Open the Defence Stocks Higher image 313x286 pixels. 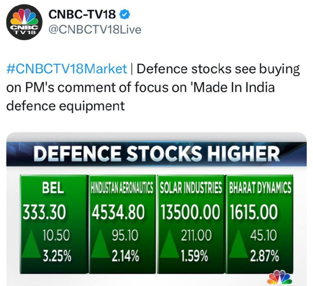pyautogui.click(x=156, y=209)
